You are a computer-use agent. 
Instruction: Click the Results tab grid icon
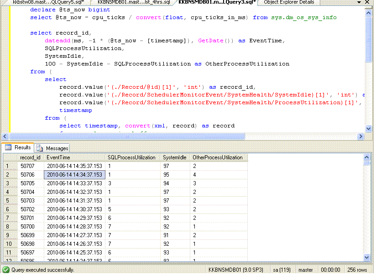(x=8, y=148)
